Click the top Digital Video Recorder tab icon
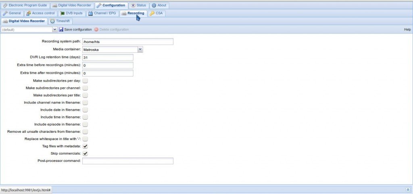Viewport: 413px width, 194px height. pyautogui.click(x=54, y=6)
